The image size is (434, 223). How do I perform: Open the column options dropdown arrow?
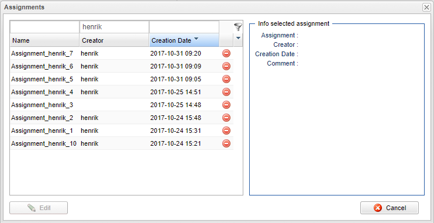pyautogui.click(x=238, y=38)
